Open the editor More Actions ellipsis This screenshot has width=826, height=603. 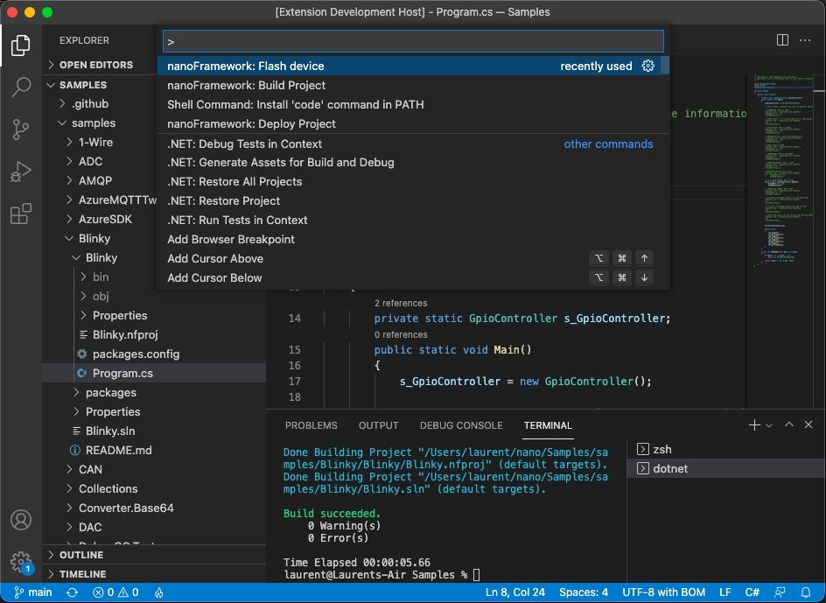click(804, 40)
